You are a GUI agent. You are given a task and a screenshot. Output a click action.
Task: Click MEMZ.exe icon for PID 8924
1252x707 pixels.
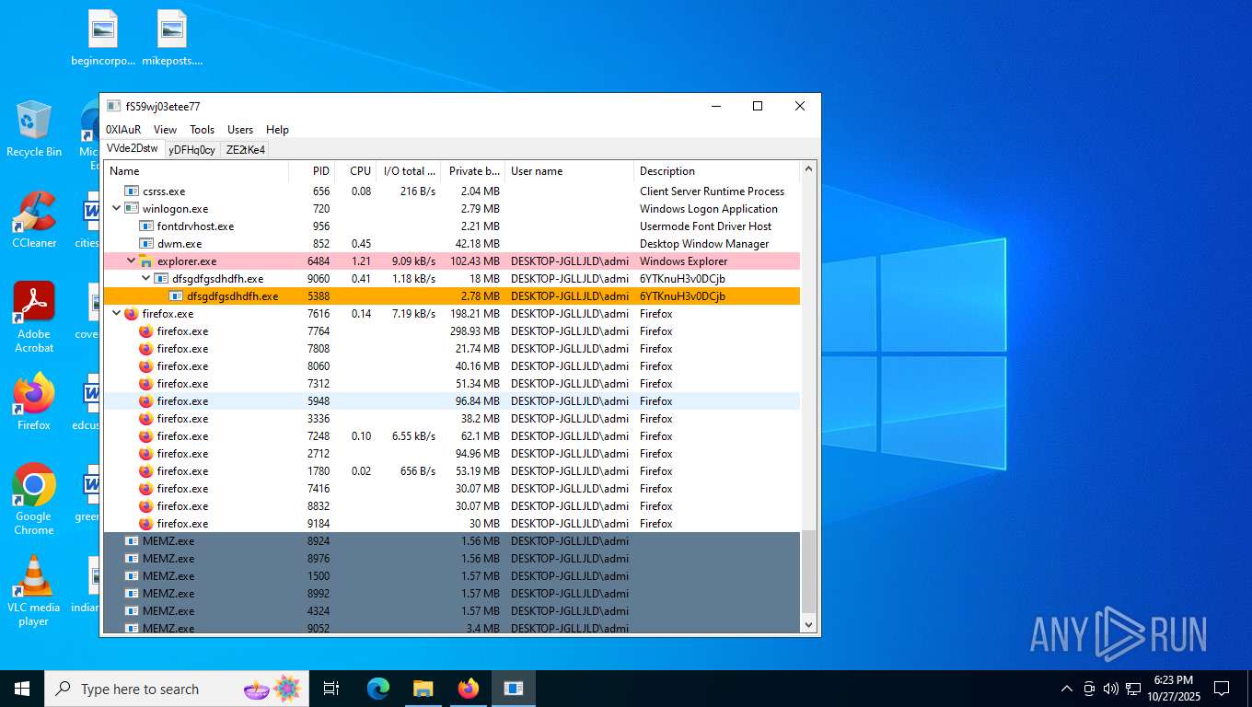[132, 541]
